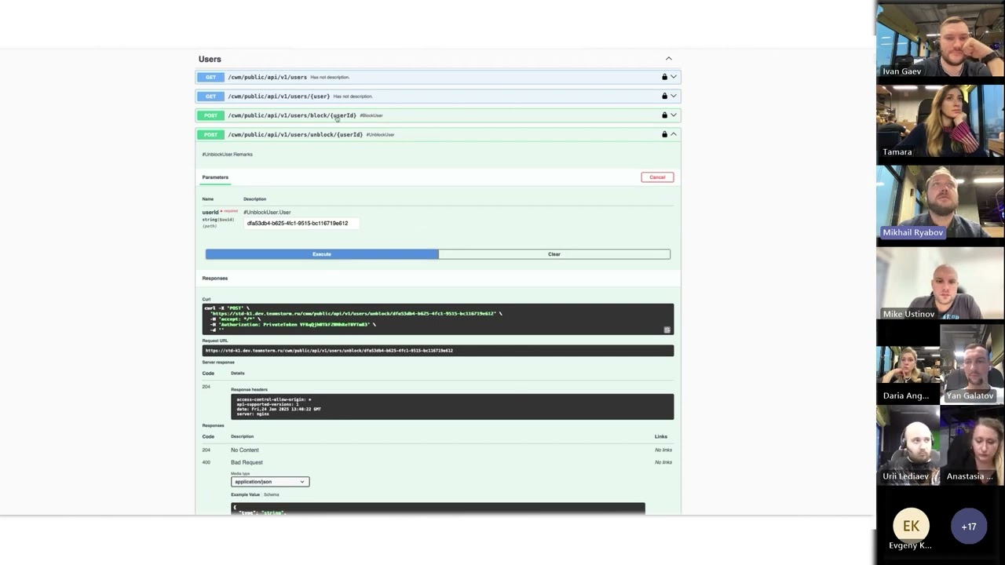Click the '/cwm/public/api/v1/users/unblock/{userId}' path
Viewport: 1005px width, 565px height.
(x=295, y=134)
